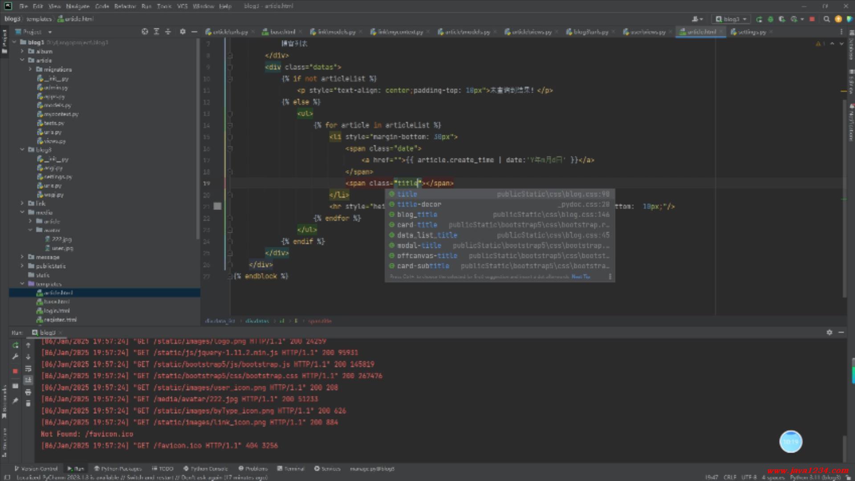This screenshot has width=855, height=481.
Task: Open the Terminal tool window button
Action: (x=291, y=469)
